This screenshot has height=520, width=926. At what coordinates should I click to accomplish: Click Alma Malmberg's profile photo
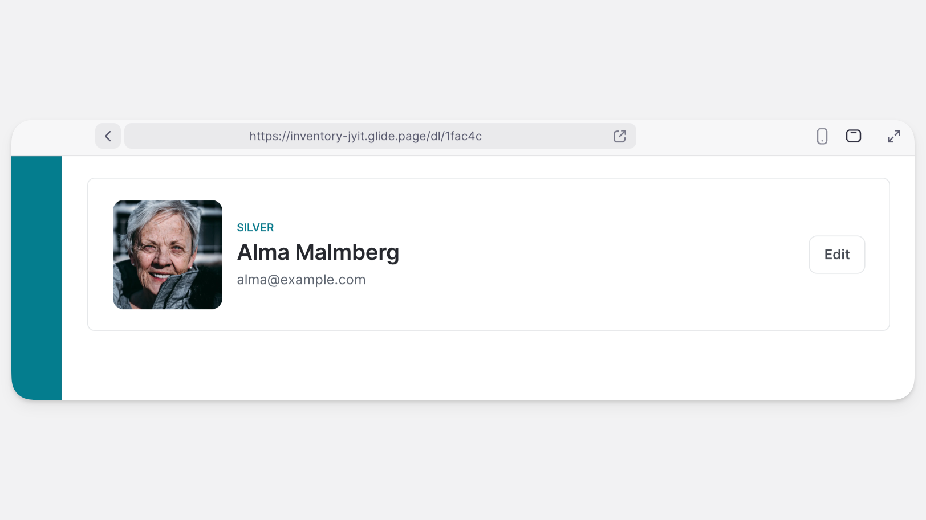coord(168,255)
